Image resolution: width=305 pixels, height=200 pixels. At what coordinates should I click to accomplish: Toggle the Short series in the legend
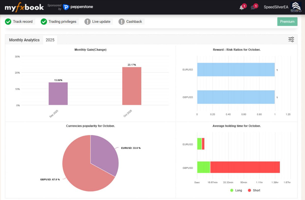[x=254, y=190]
